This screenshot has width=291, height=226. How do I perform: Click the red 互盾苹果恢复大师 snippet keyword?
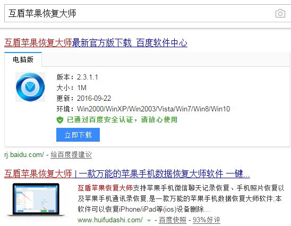105,188
